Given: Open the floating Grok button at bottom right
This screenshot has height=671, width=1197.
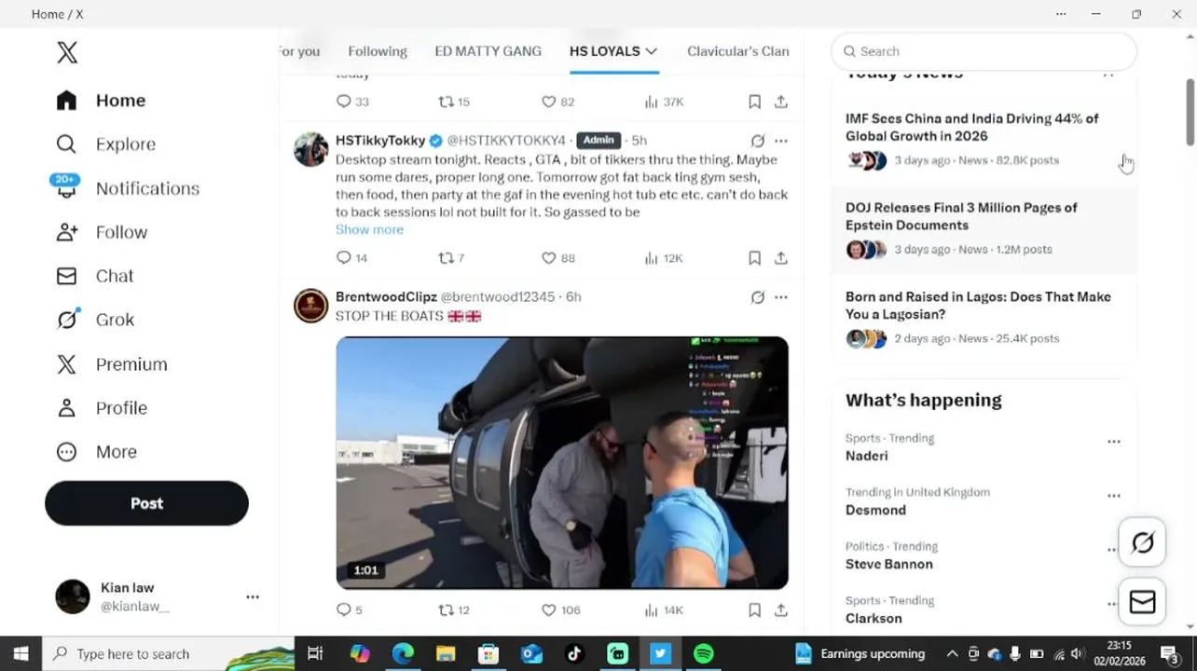Looking at the screenshot, I should pos(1142,542).
